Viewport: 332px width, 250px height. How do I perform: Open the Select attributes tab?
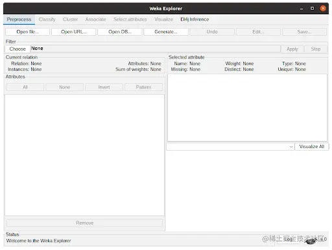tap(130, 19)
